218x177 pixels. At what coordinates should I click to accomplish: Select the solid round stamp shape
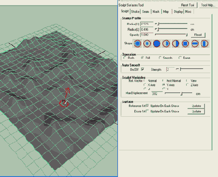(157, 44)
